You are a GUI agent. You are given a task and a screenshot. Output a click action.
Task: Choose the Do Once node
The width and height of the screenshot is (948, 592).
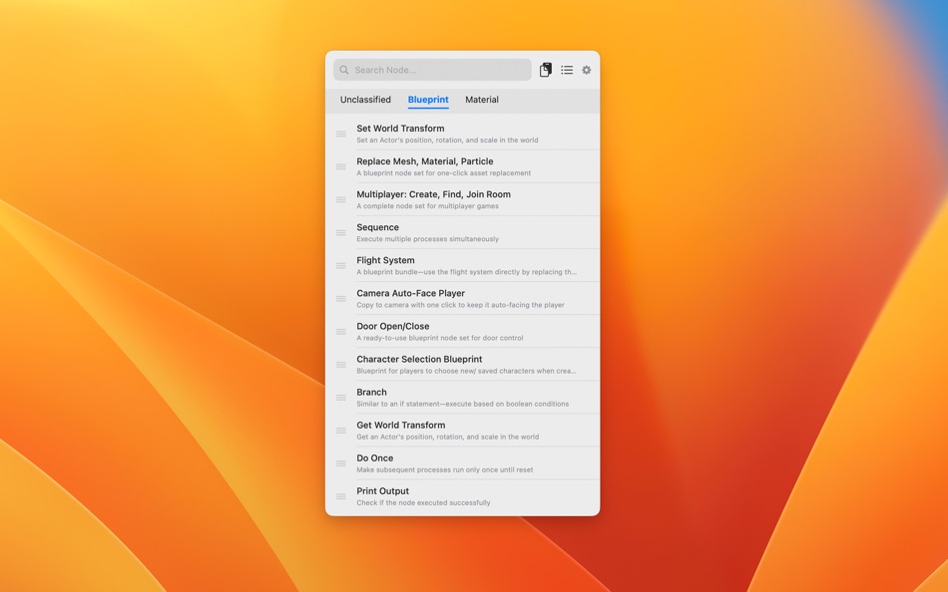coord(462,462)
